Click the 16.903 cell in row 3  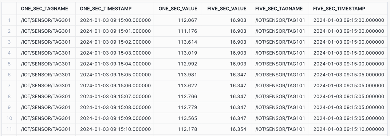click(x=226, y=42)
